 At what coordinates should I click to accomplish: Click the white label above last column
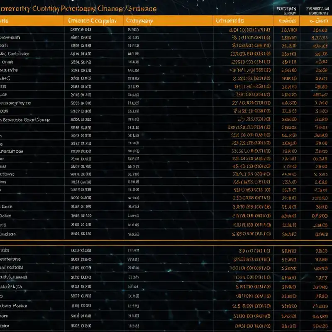tap(317, 11)
